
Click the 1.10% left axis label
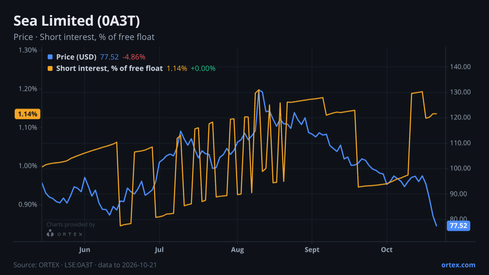point(28,128)
